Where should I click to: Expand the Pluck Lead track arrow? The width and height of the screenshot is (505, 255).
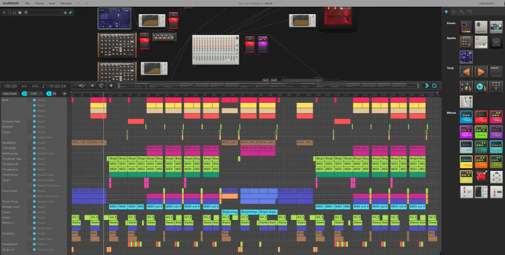coord(30,190)
